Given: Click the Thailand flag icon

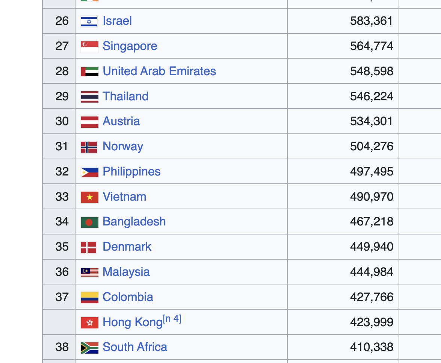Looking at the screenshot, I should [x=90, y=97].
